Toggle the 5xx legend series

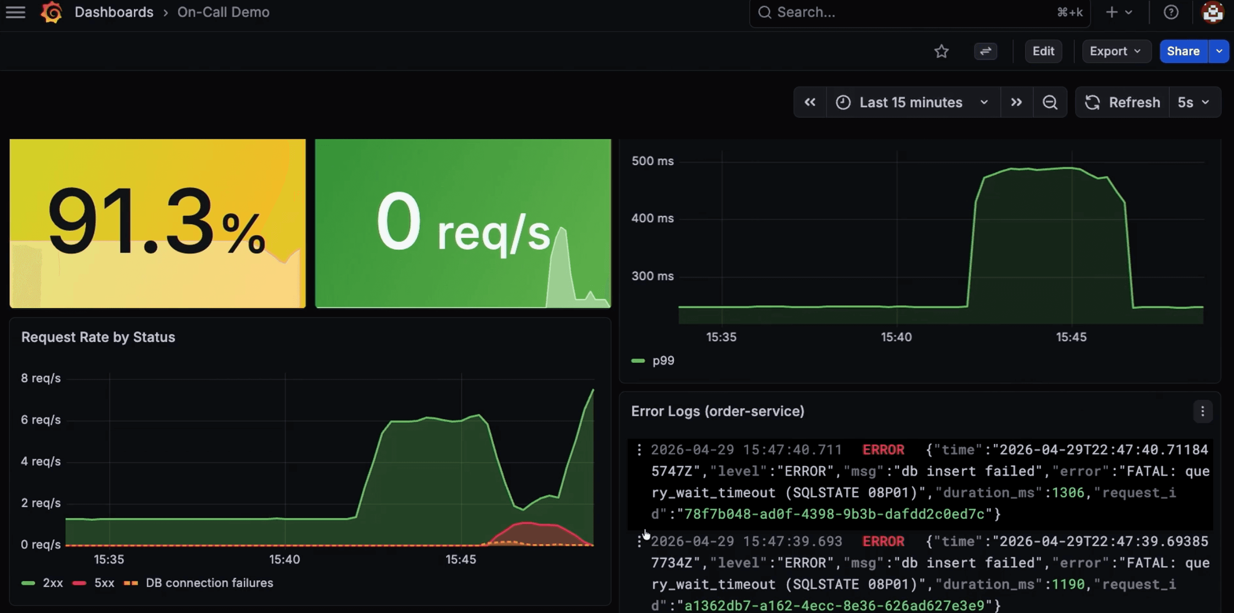(104, 583)
